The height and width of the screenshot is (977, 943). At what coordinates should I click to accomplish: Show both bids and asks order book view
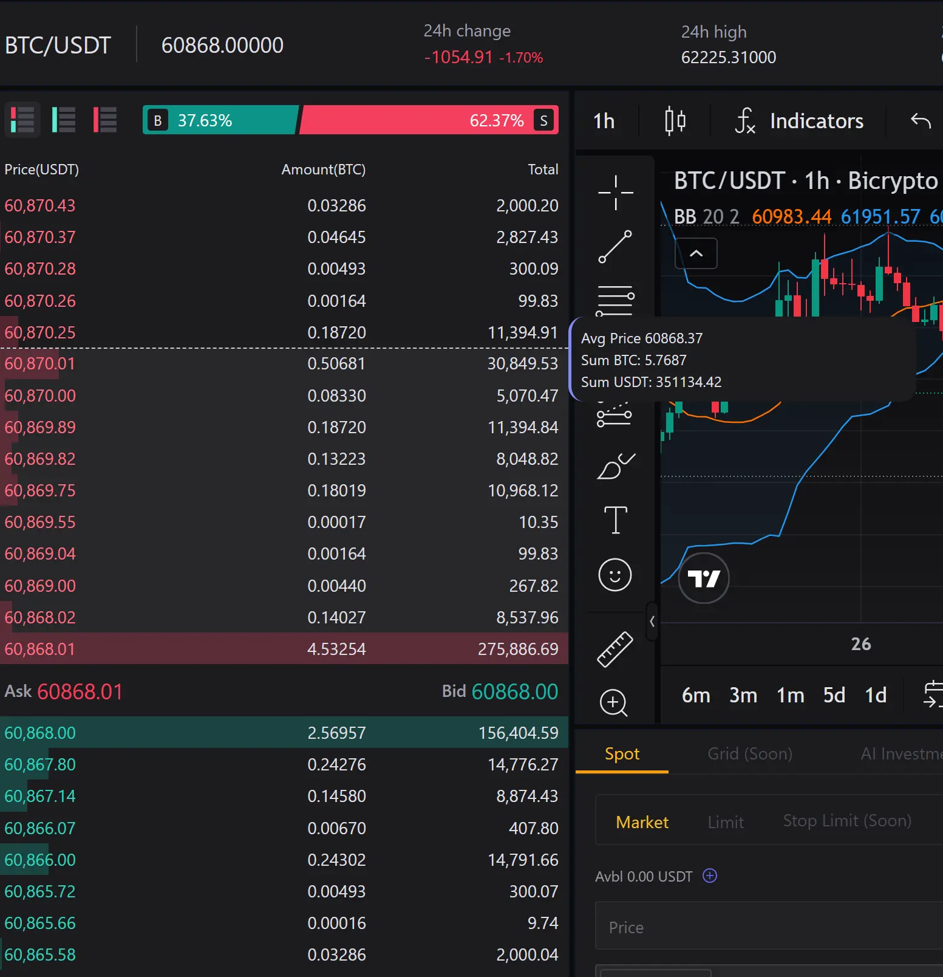(x=22, y=120)
